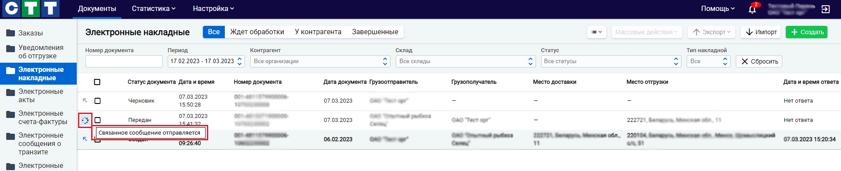Viewport: 841px width, 171px height.
Task: Click the folder icon beside Заказы
Action: coord(11,33)
